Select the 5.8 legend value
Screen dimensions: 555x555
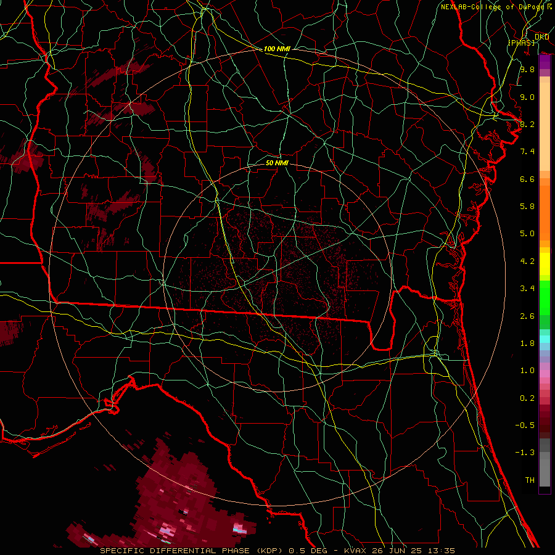527,207
